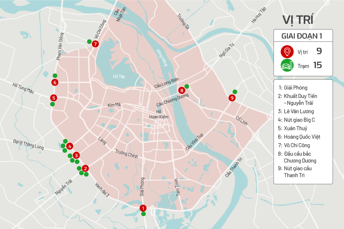Click the green charging station icon in legend
This screenshot has width=344, height=229.
286,66
